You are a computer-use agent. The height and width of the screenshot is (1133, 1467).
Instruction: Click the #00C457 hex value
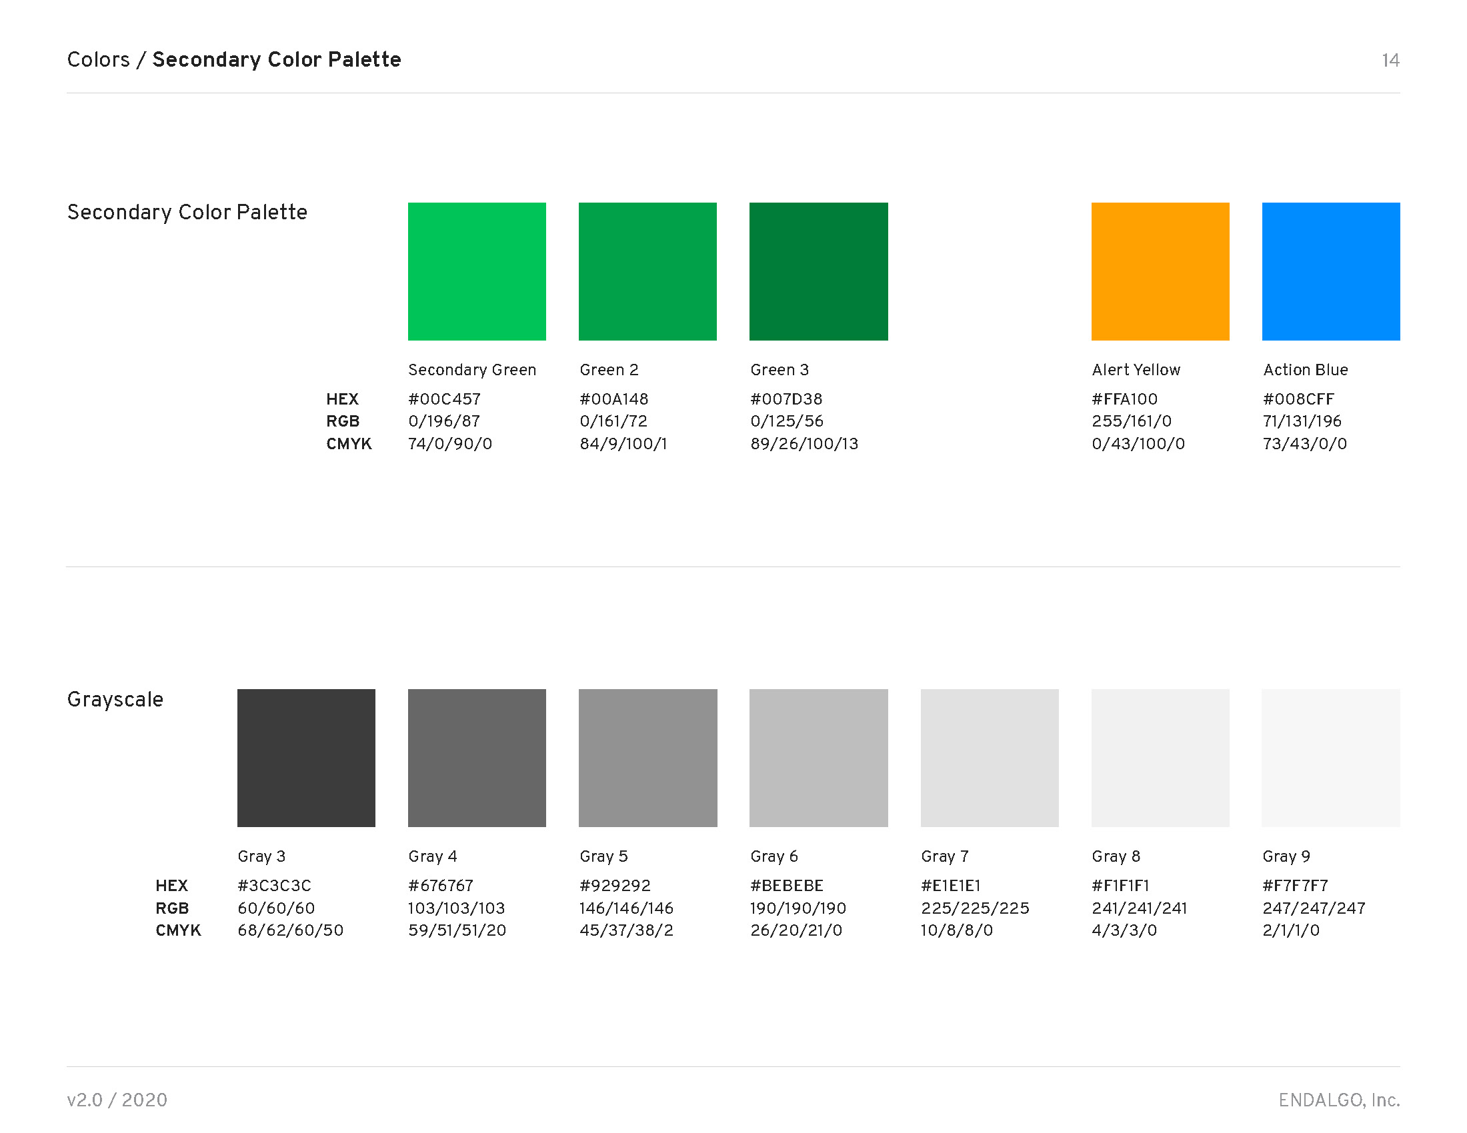[444, 399]
